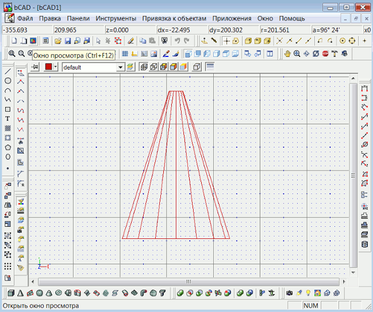Click the horizontal scrollbar thumb
The image size is (373, 312).
tap(189, 281)
